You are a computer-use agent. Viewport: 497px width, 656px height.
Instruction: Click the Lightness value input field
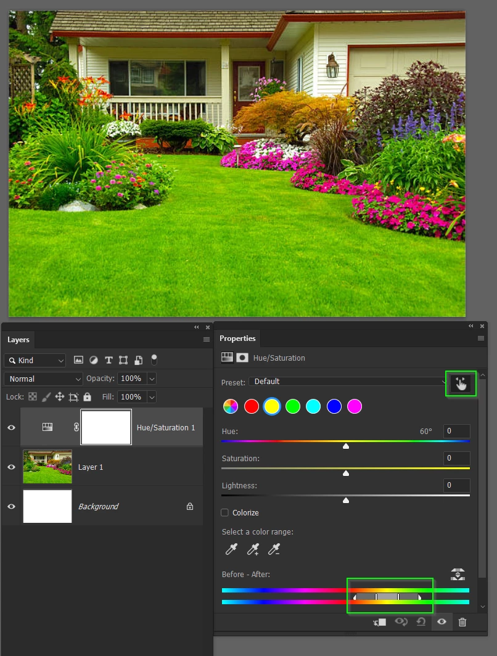[457, 485]
